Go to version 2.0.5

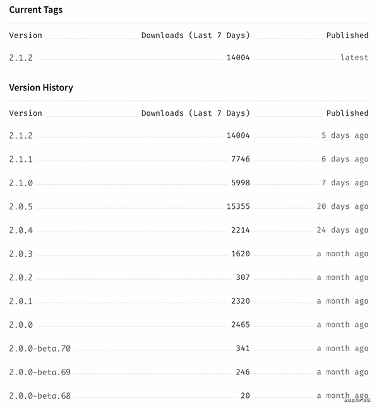tap(21, 207)
